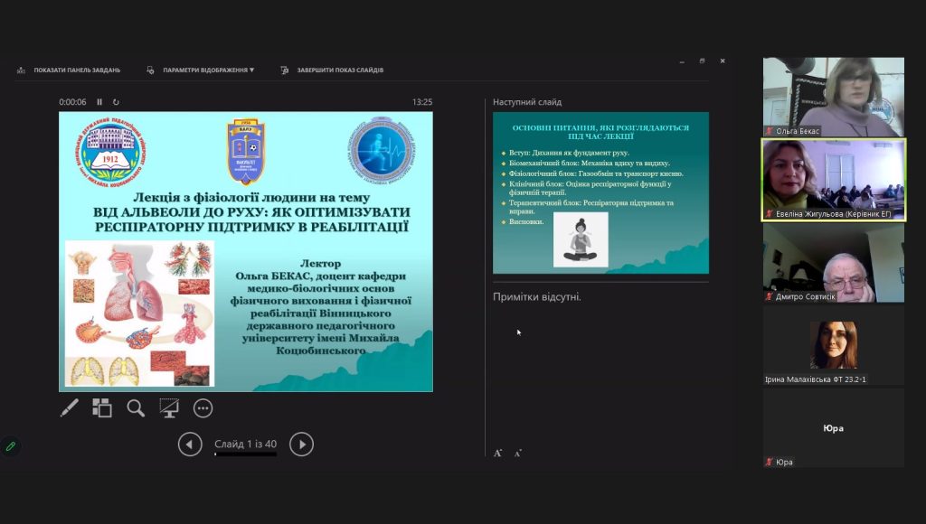Toggle black screen slideshow icon
Screen dimensions: 926x524
point(169,408)
